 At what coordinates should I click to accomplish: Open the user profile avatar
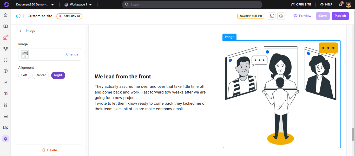pos(349,5)
